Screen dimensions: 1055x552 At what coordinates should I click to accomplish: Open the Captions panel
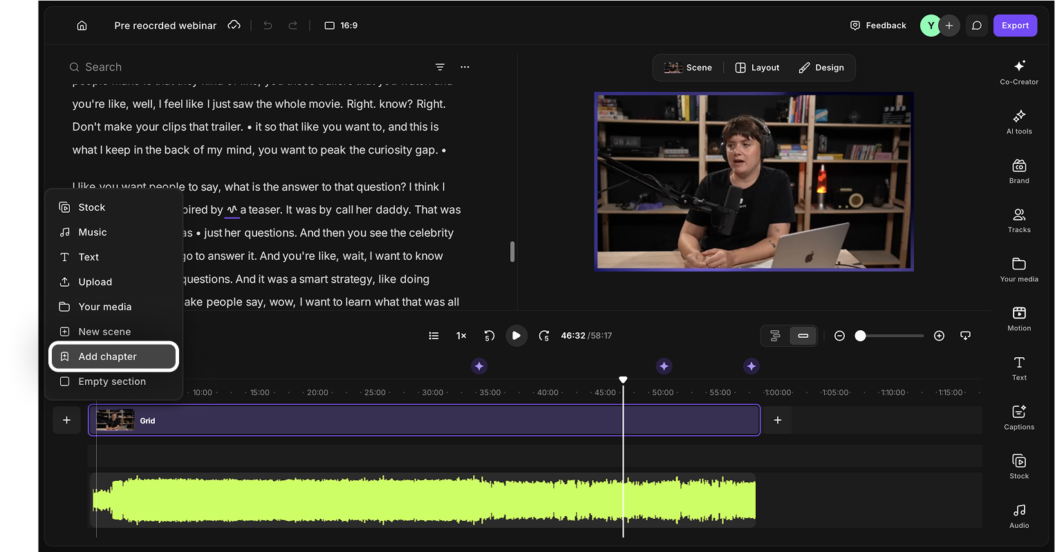tap(1019, 417)
